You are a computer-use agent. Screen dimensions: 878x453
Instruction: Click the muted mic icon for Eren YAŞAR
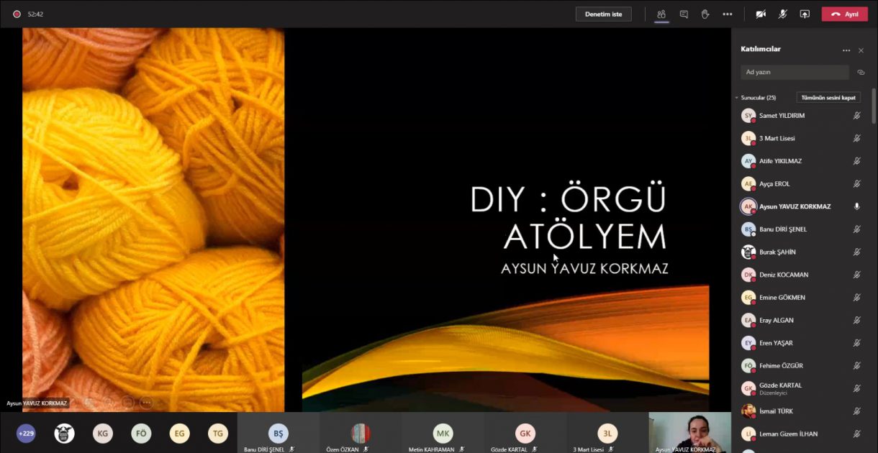[856, 343]
